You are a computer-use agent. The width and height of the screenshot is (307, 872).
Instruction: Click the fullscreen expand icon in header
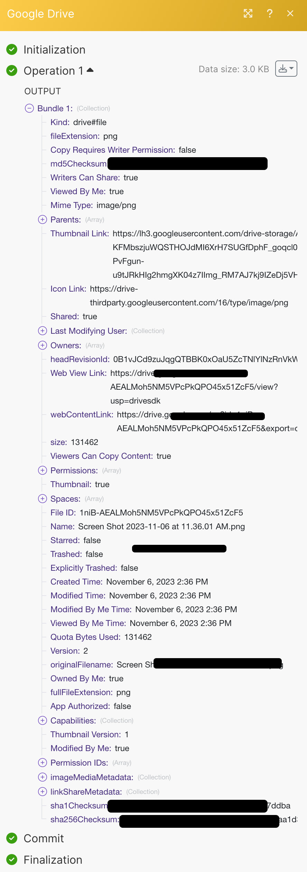click(x=248, y=13)
